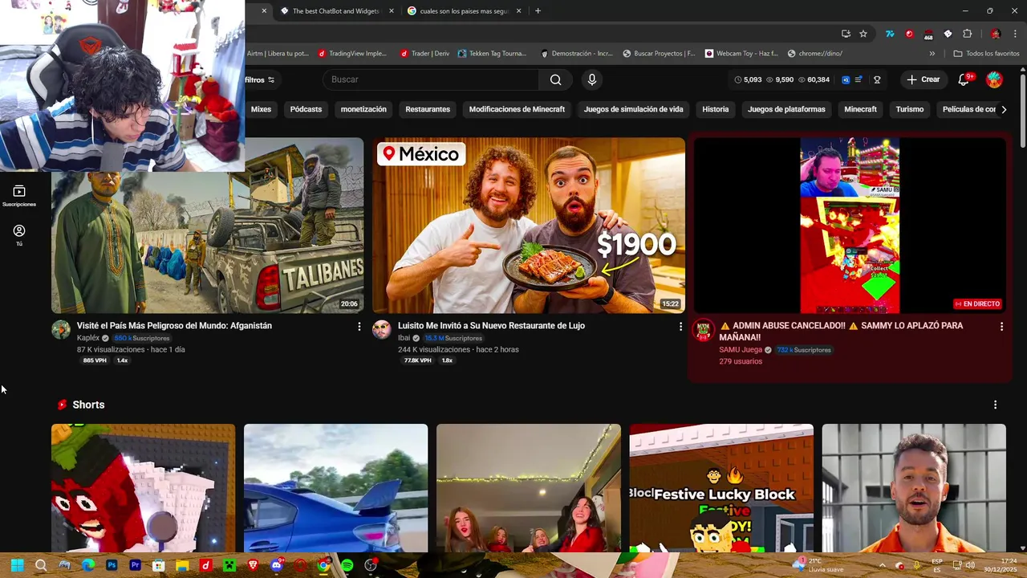Open options menu for ADMIN ABUSE live stream
Image resolution: width=1027 pixels, height=578 pixels.
pos(1001,327)
